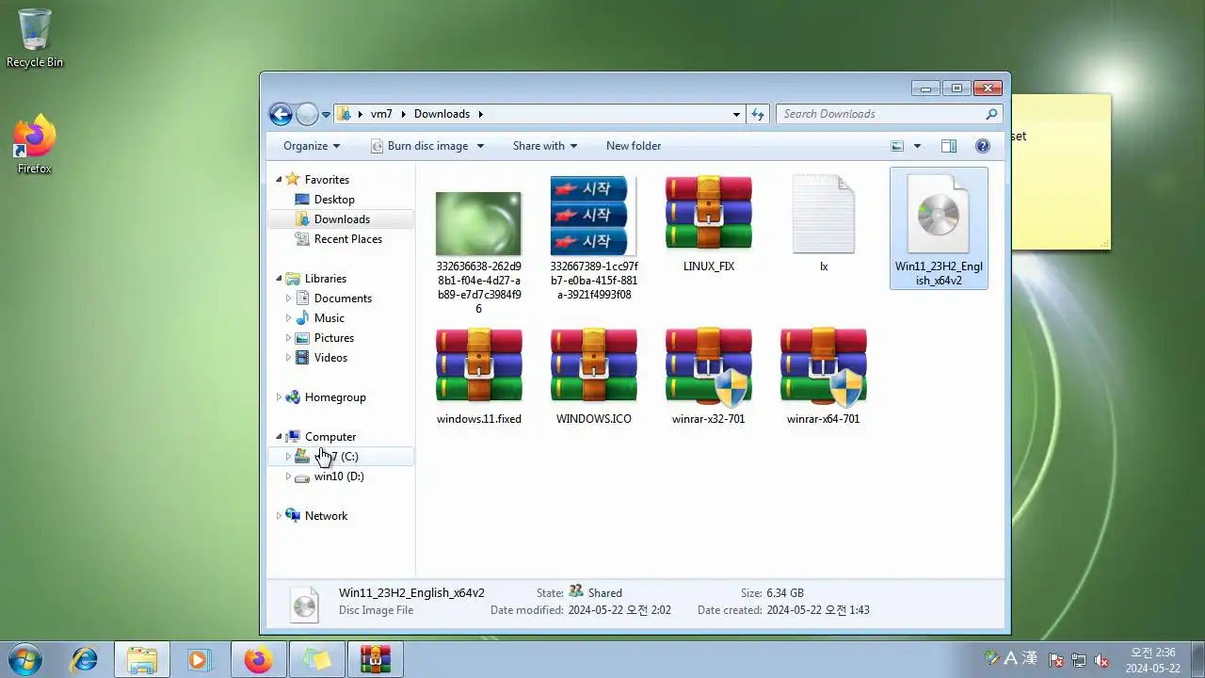This screenshot has height=678, width=1205.
Task: Click the yellow sticky note window
Action: (x=1061, y=172)
